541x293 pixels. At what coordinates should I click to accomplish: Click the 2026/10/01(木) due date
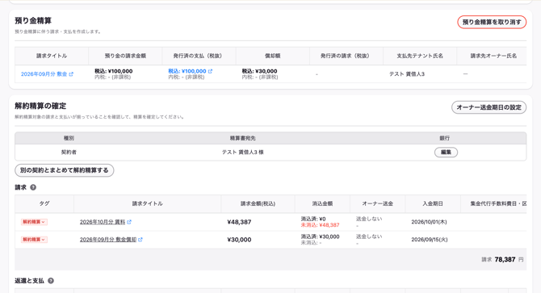point(429,222)
